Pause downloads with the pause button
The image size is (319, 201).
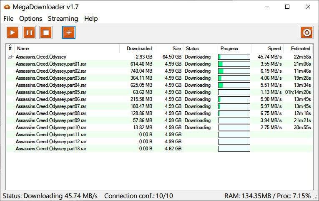(29, 32)
